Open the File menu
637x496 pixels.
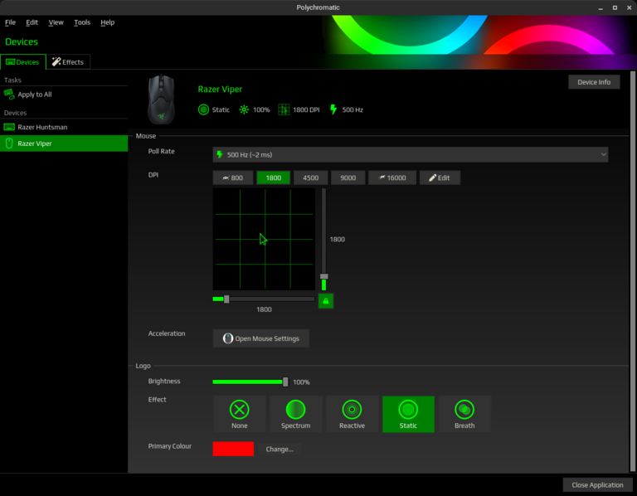coord(10,22)
